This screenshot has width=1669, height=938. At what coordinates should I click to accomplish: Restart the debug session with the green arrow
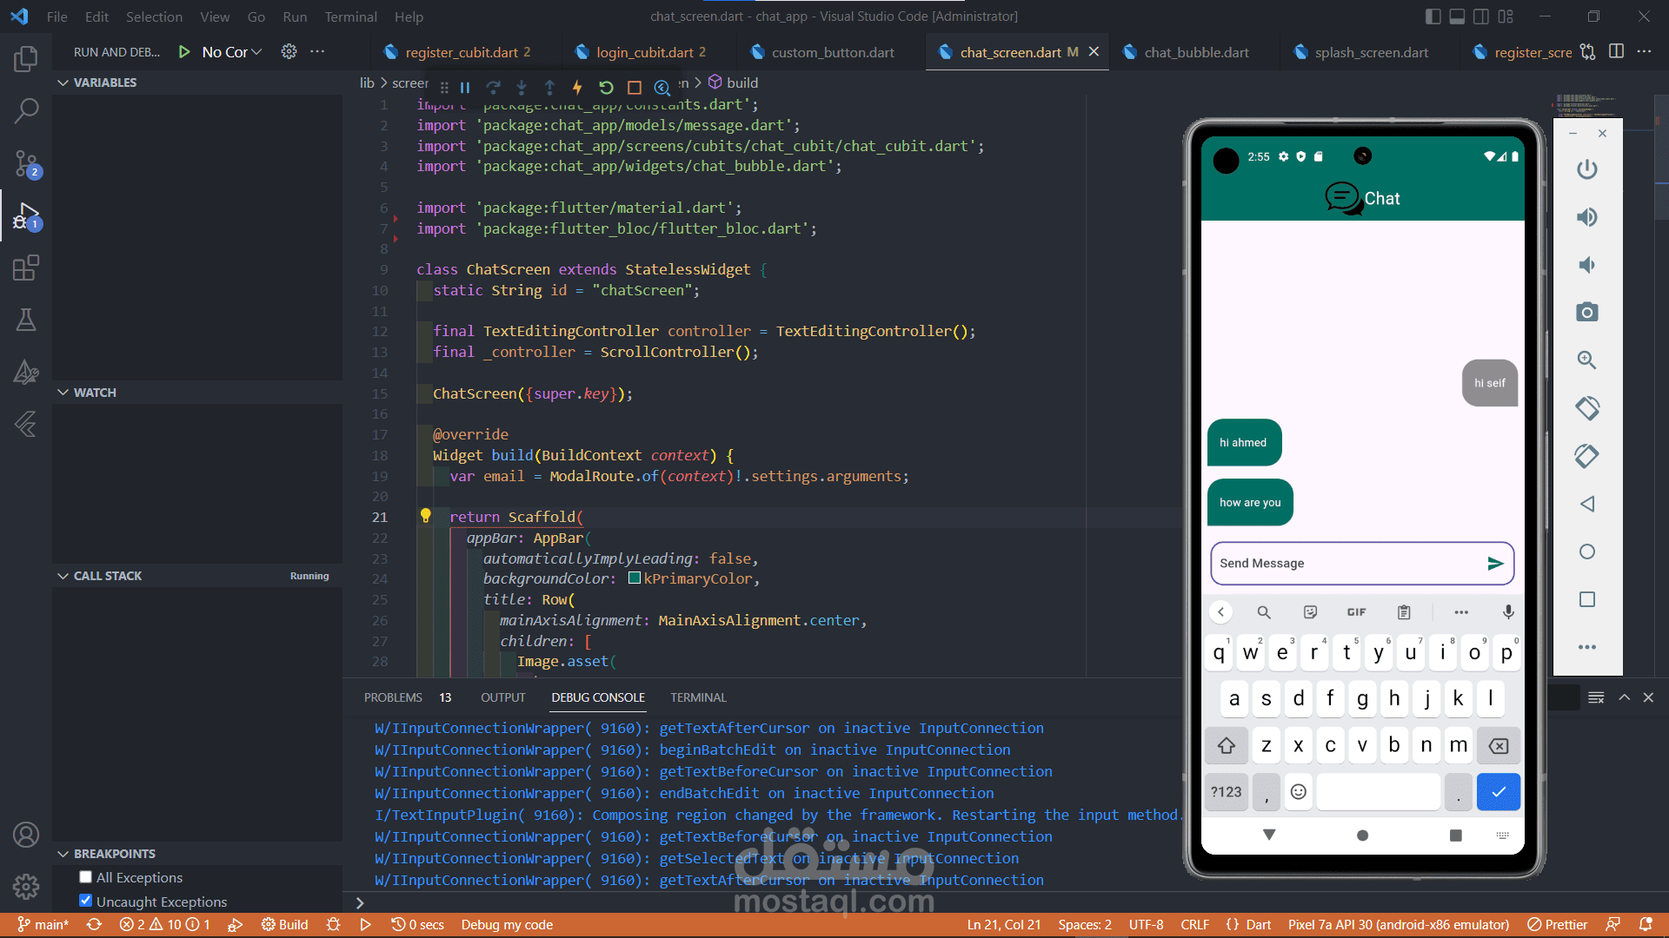[606, 87]
